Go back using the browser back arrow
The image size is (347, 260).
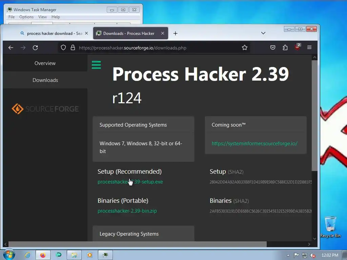pos(11,47)
